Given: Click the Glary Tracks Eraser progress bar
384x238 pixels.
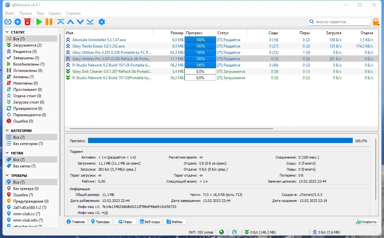Looking at the screenshot, I should click(x=200, y=46).
